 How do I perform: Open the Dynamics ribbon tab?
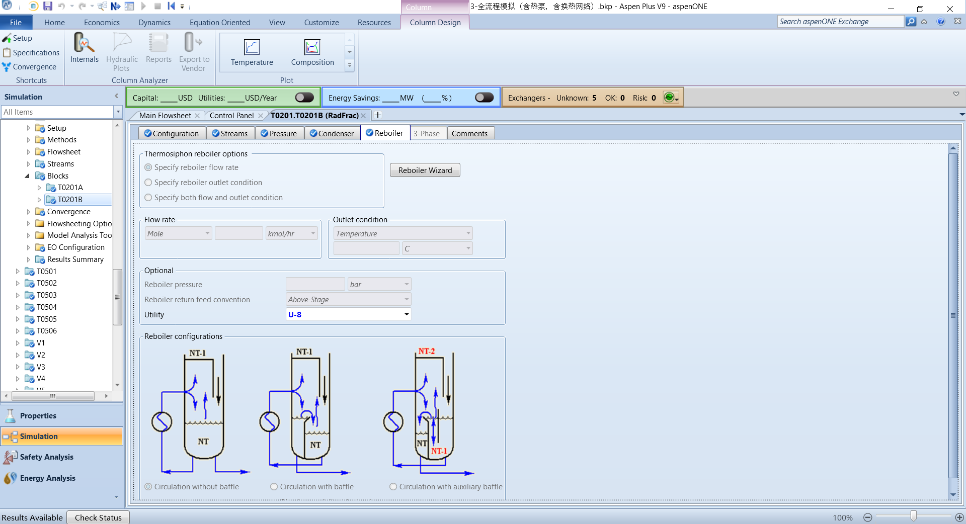pos(154,23)
